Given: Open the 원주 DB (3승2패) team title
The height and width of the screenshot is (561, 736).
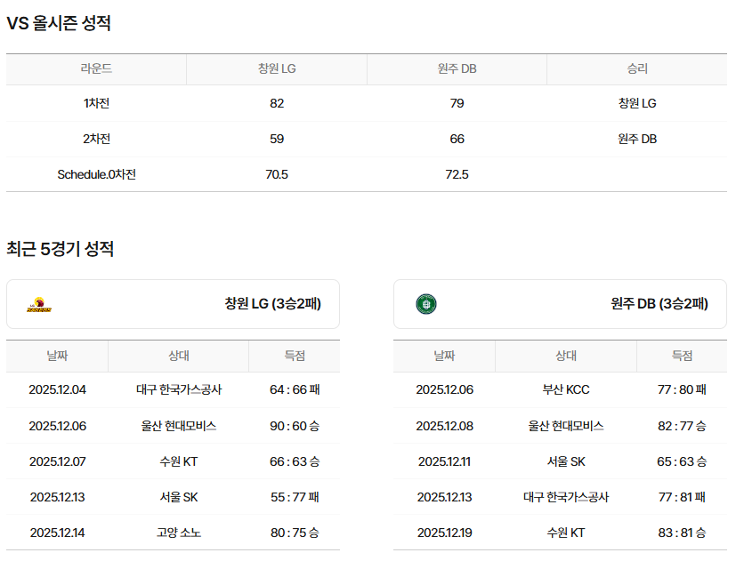Looking at the screenshot, I should (x=659, y=304).
